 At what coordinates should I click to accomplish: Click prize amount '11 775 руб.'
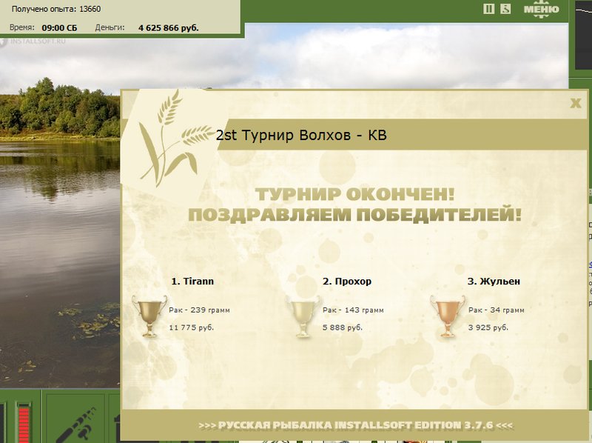(x=192, y=327)
